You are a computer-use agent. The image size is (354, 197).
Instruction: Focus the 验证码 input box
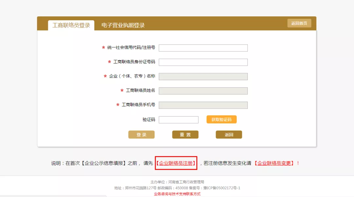(x=178, y=120)
